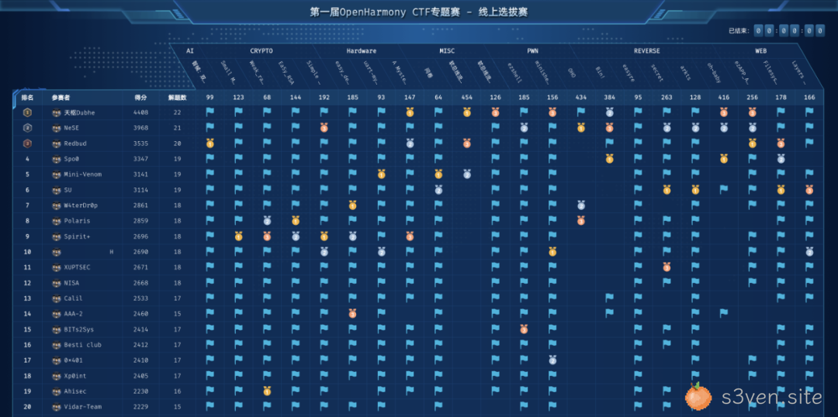Image resolution: width=838 pixels, height=417 pixels.
Task: Click the avatar icon next to Vidar-Team
Action: 56,407
